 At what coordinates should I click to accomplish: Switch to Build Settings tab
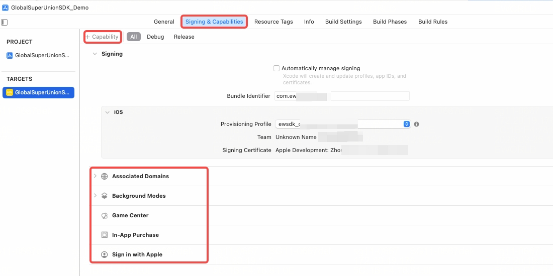[343, 22]
